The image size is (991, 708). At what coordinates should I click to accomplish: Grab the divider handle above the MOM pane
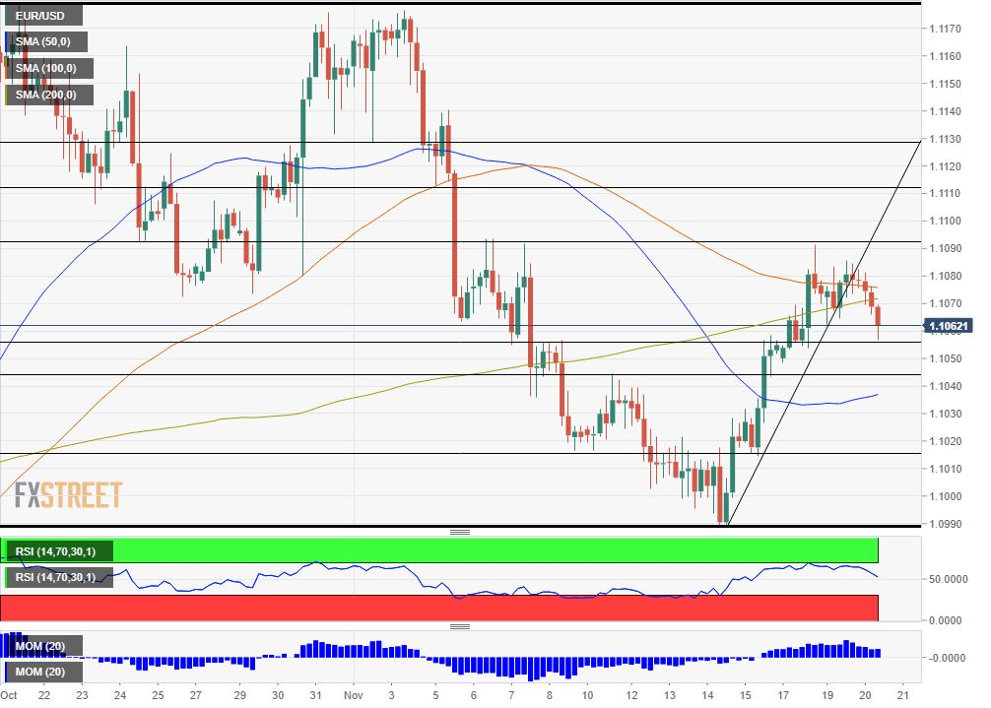point(459,626)
